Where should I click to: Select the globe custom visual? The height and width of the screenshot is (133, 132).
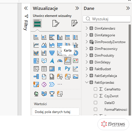click(36, 94)
